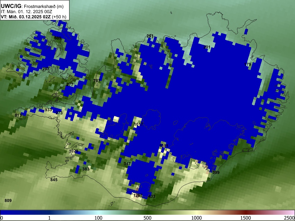Click the colorbar tick label 0
295x221 pixels.
(2, 218)
